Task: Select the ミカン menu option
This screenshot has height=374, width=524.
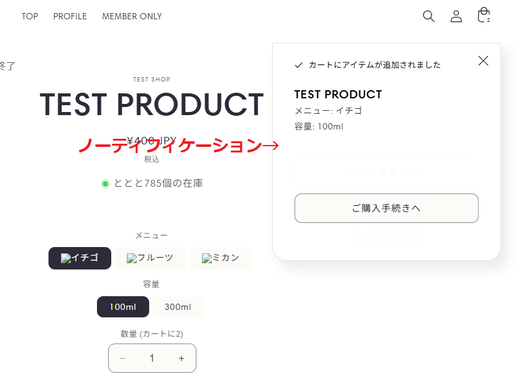Action: pos(221,258)
